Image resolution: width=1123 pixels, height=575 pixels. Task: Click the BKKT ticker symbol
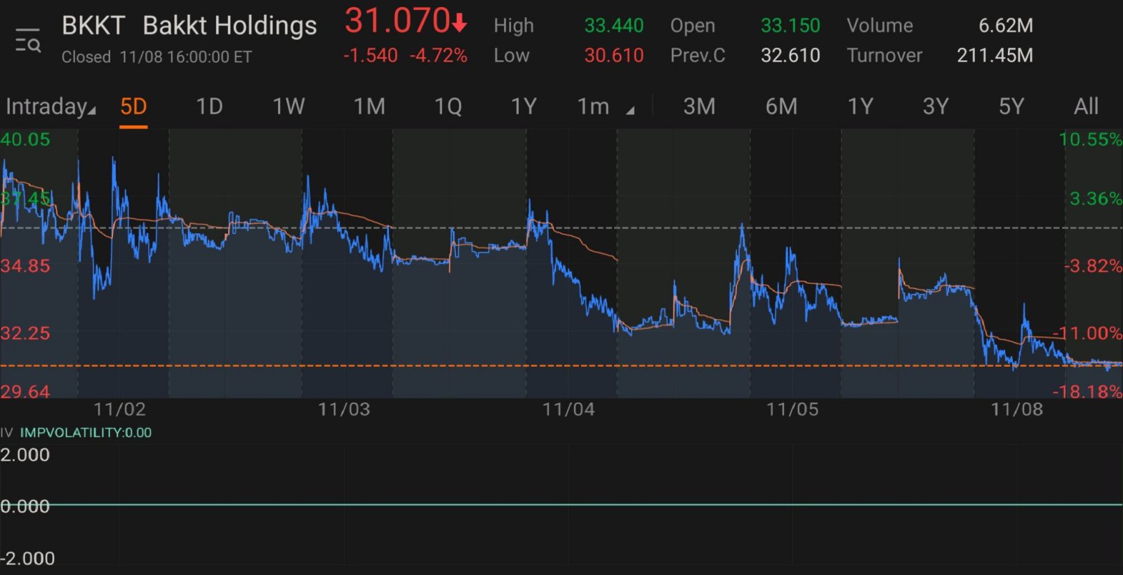[93, 26]
